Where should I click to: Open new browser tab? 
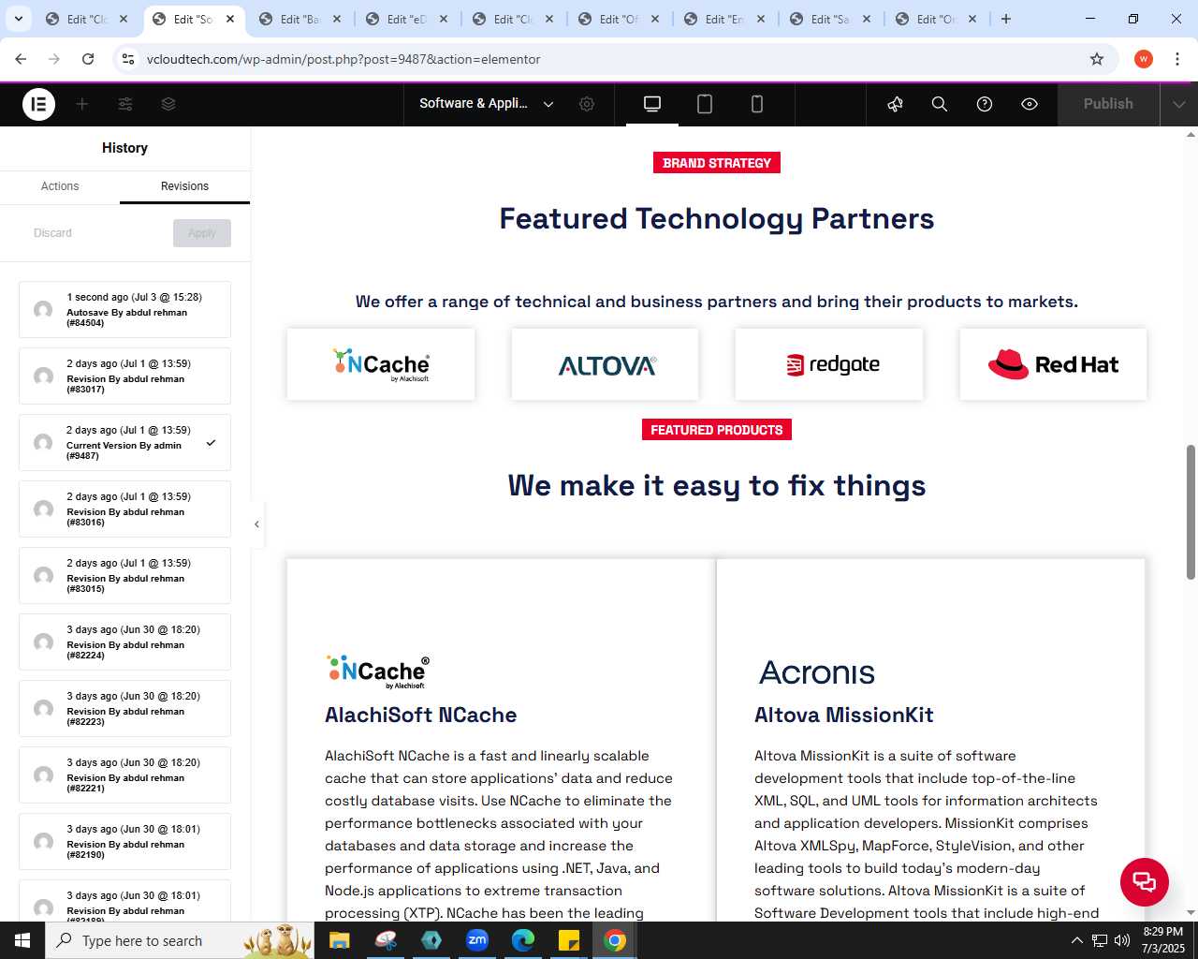(1006, 19)
